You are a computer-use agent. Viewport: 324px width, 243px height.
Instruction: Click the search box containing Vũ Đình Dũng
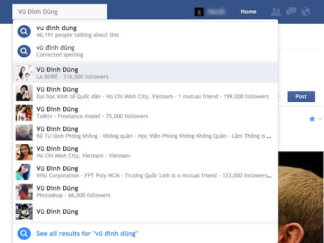click(x=60, y=12)
